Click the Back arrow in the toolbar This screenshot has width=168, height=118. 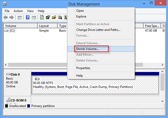pyautogui.click(x=5, y=17)
